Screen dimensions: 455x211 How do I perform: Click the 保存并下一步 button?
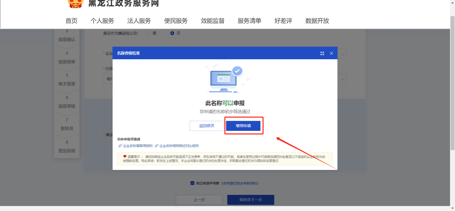tap(251, 200)
